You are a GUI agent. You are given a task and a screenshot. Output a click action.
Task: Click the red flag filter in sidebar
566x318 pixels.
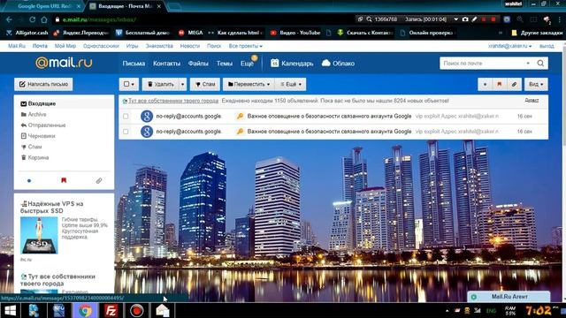[64, 180]
